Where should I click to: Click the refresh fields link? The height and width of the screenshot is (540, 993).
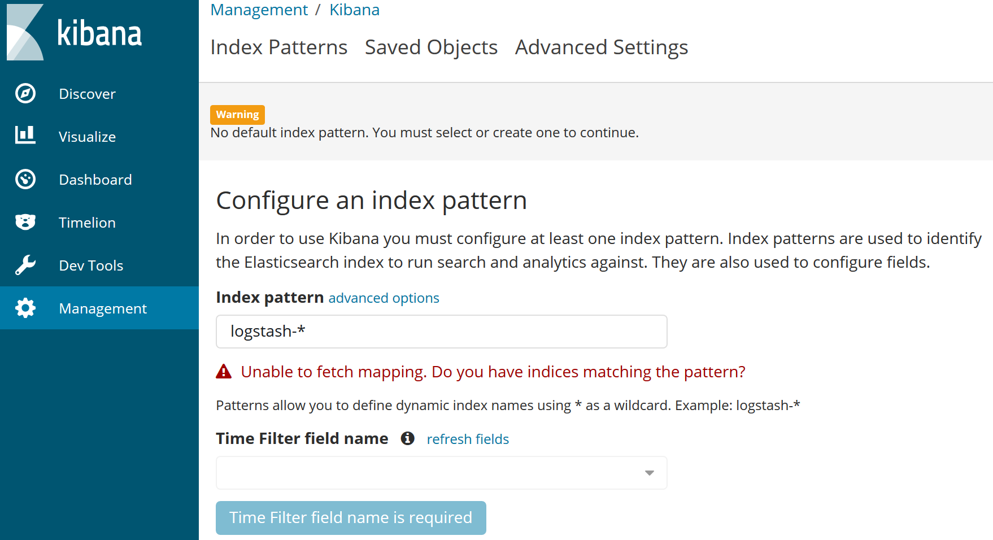coord(468,439)
